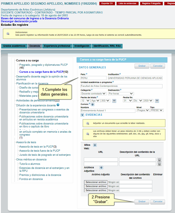Viewport: 175px width, 213px height.
Task: Click the Lista de evidencias button
Action: pyautogui.click(x=128, y=4)
